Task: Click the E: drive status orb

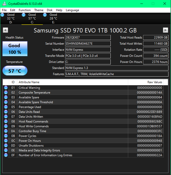Action: pyautogui.click(x=45, y=15)
